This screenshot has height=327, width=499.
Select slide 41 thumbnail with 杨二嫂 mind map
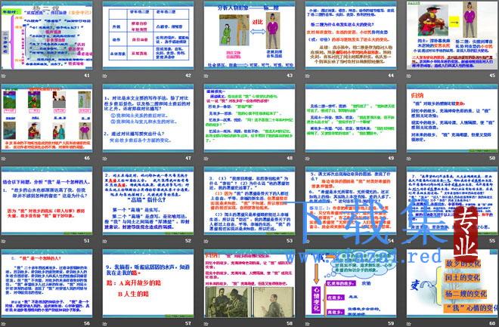click(47, 35)
